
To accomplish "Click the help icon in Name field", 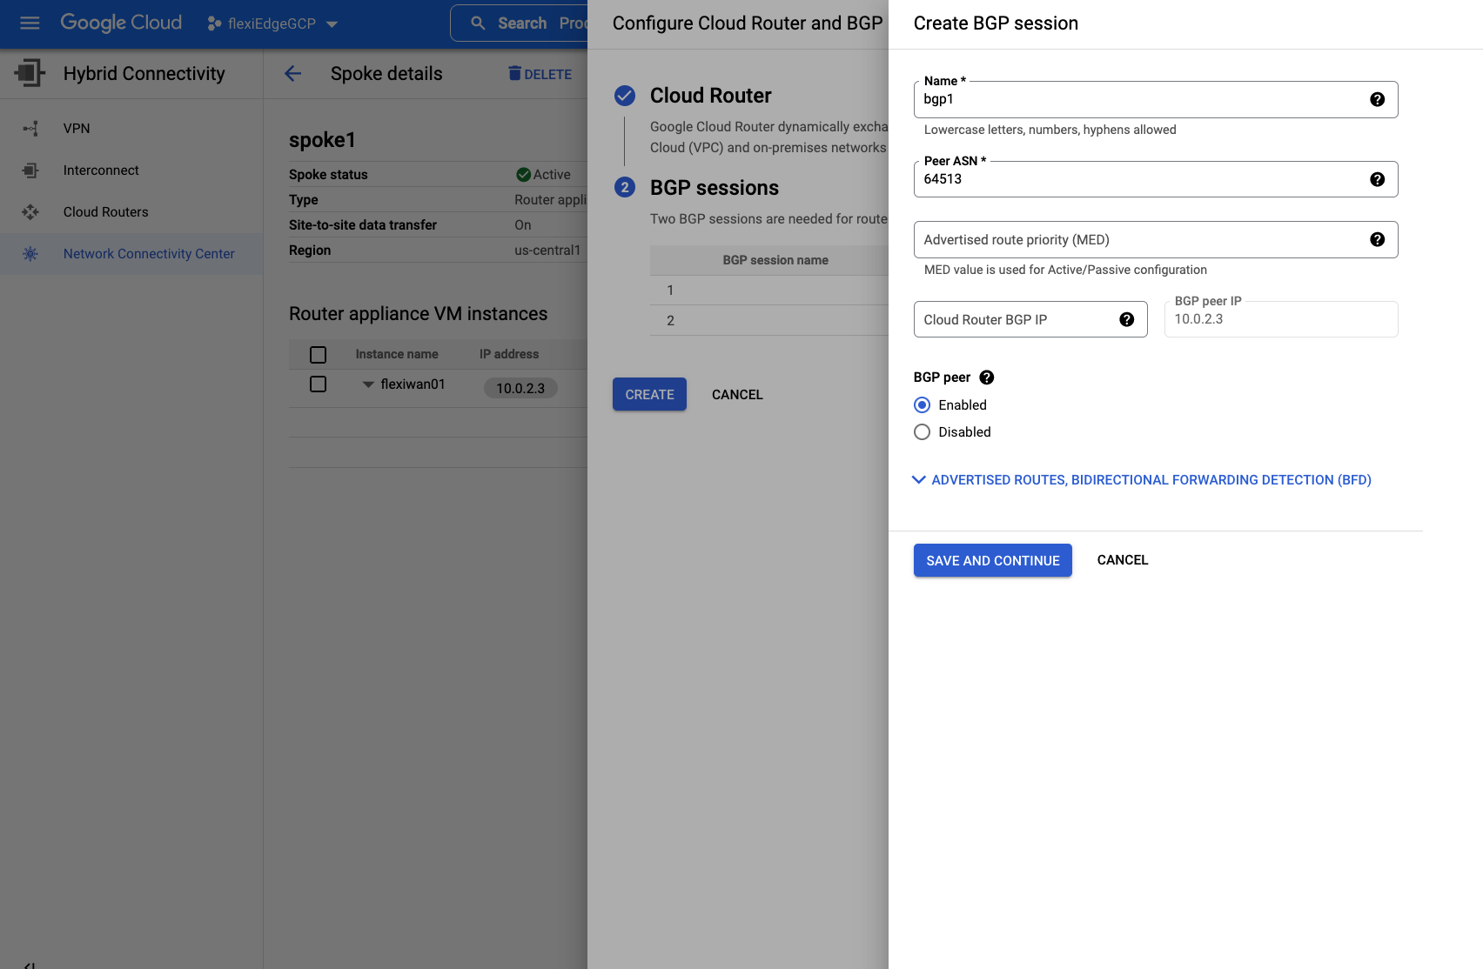I will [x=1377, y=99].
